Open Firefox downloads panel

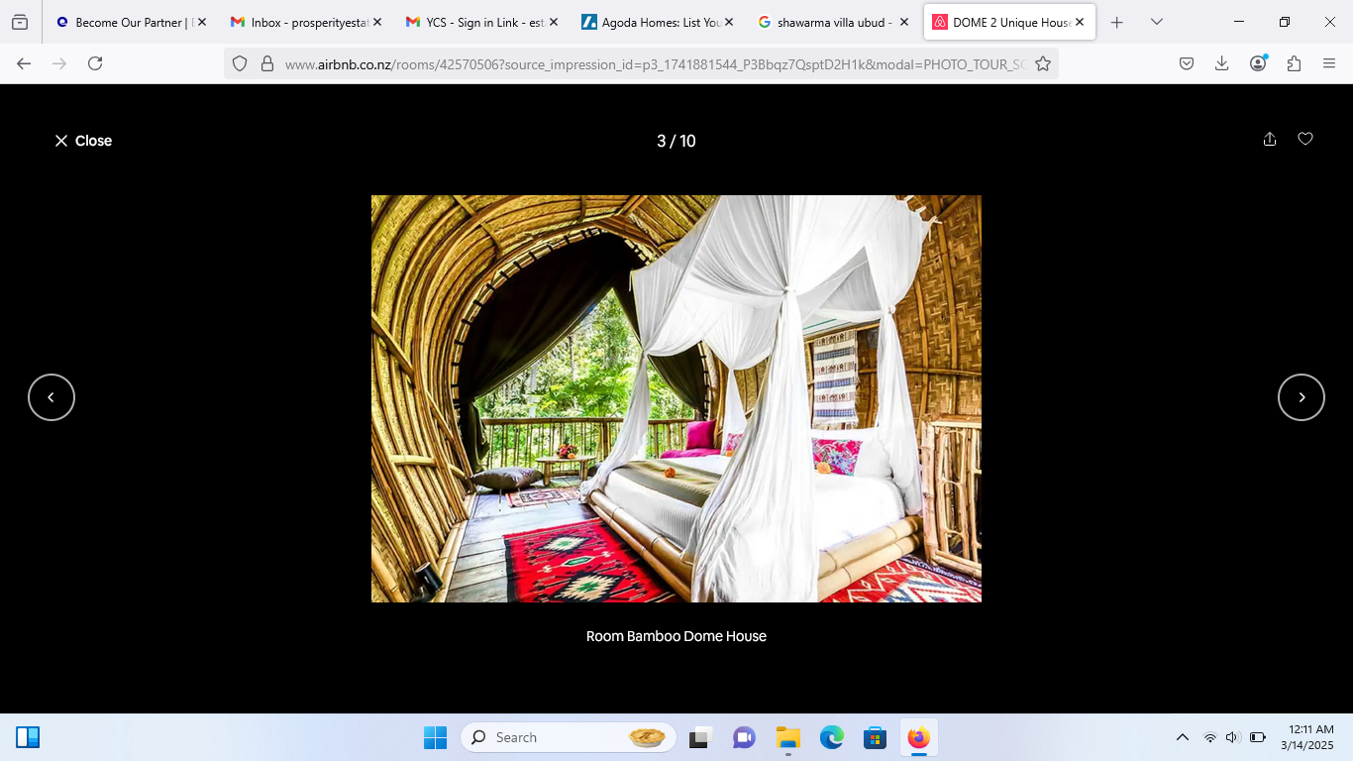tap(1222, 63)
